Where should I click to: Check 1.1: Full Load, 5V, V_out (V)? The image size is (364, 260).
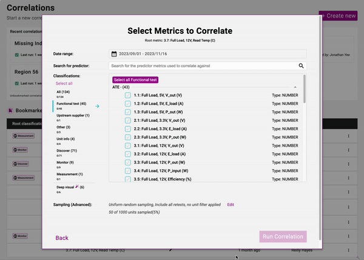(128, 95)
